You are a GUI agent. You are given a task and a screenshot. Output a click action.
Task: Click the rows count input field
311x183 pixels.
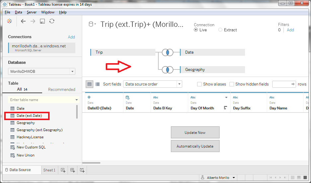[x=284, y=84]
